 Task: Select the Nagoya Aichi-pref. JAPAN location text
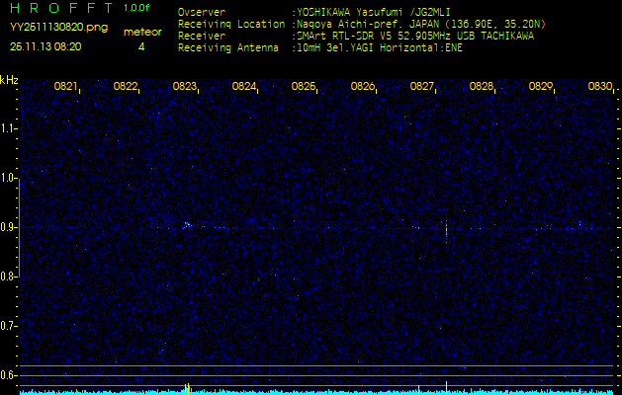[x=421, y=24]
